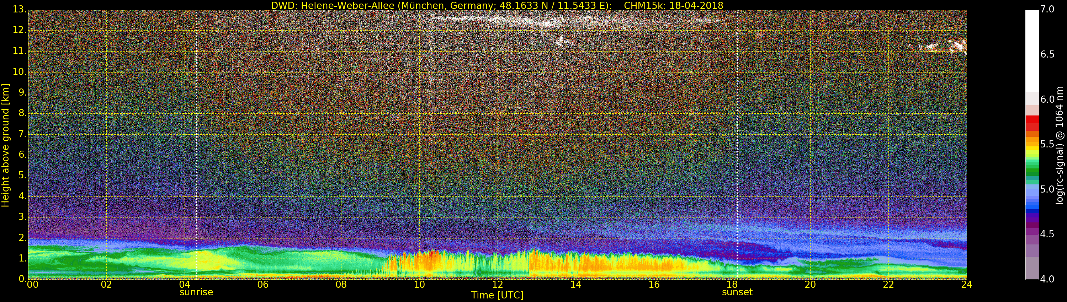Click the 7.0 tick label on the colorbar
The height and width of the screenshot is (302, 1067).
(1047, 9)
